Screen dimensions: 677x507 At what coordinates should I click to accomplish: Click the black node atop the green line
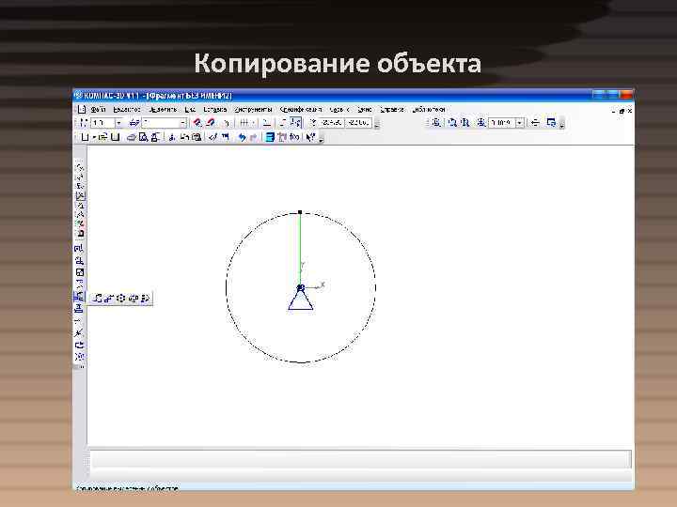(300, 212)
